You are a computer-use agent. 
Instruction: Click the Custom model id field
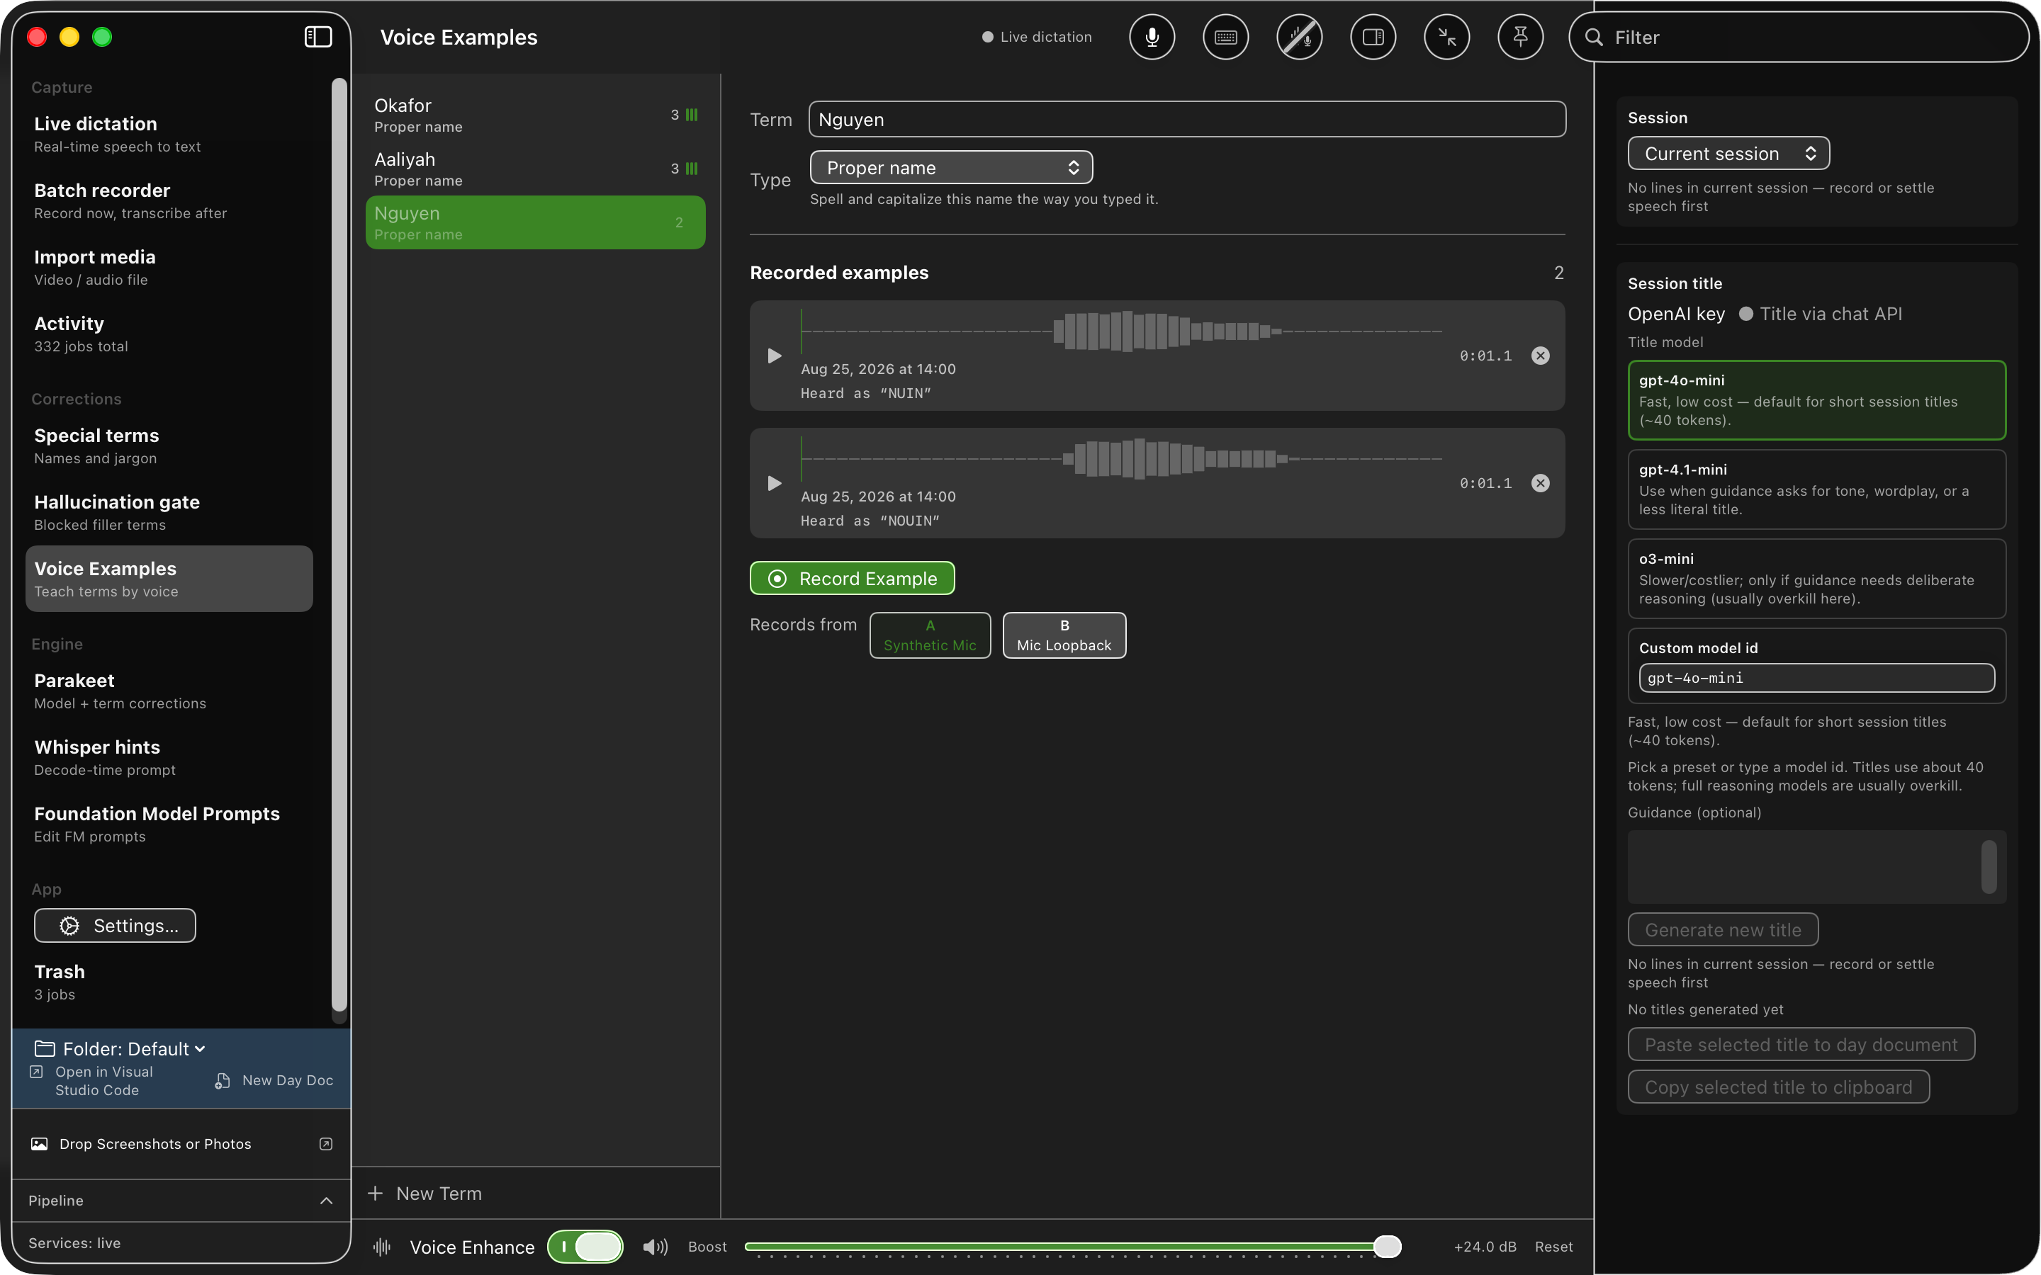[1816, 678]
